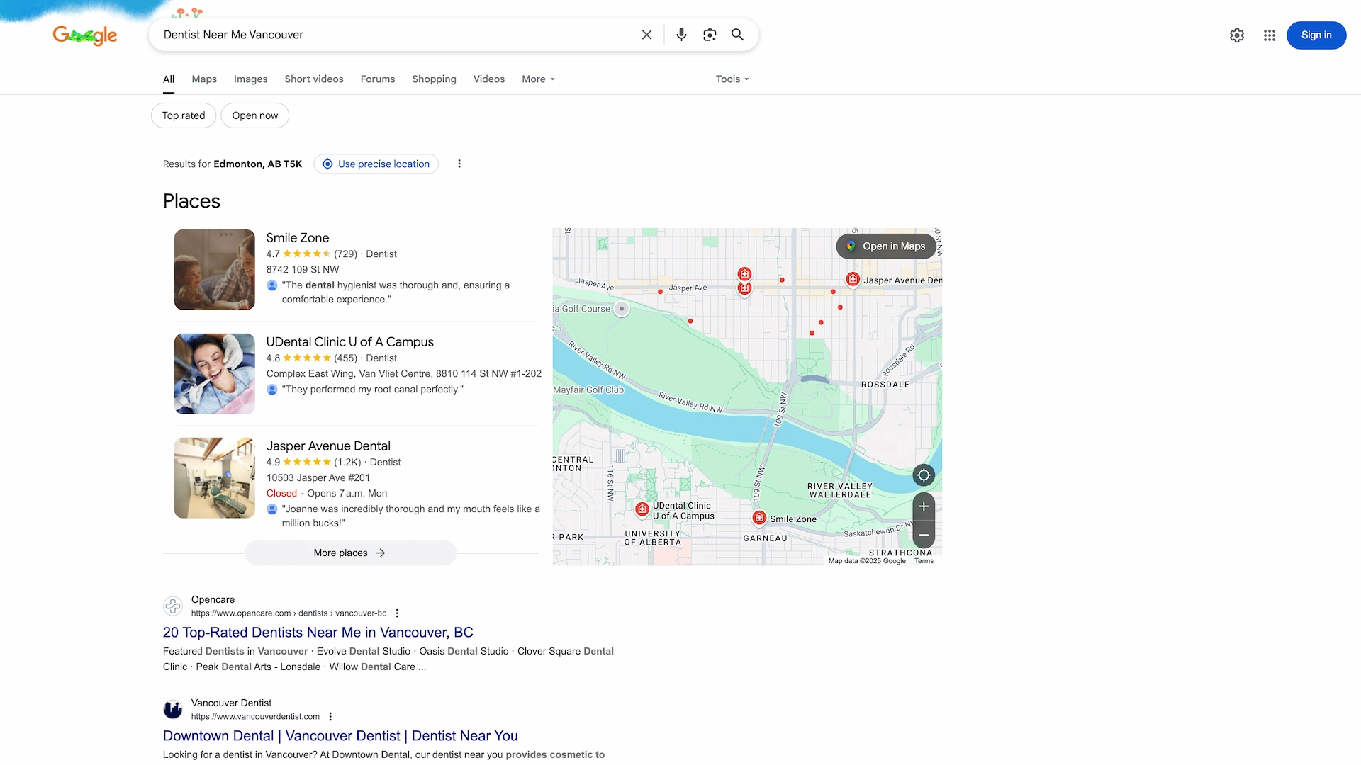1361x765 pixels.
Task: Click the Google doodle logo
Action: click(x=85, y=35)
